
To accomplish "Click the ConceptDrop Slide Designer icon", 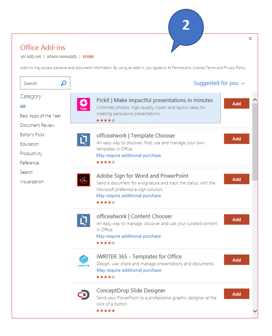I will pyautogui.click(x=83, y=295).
